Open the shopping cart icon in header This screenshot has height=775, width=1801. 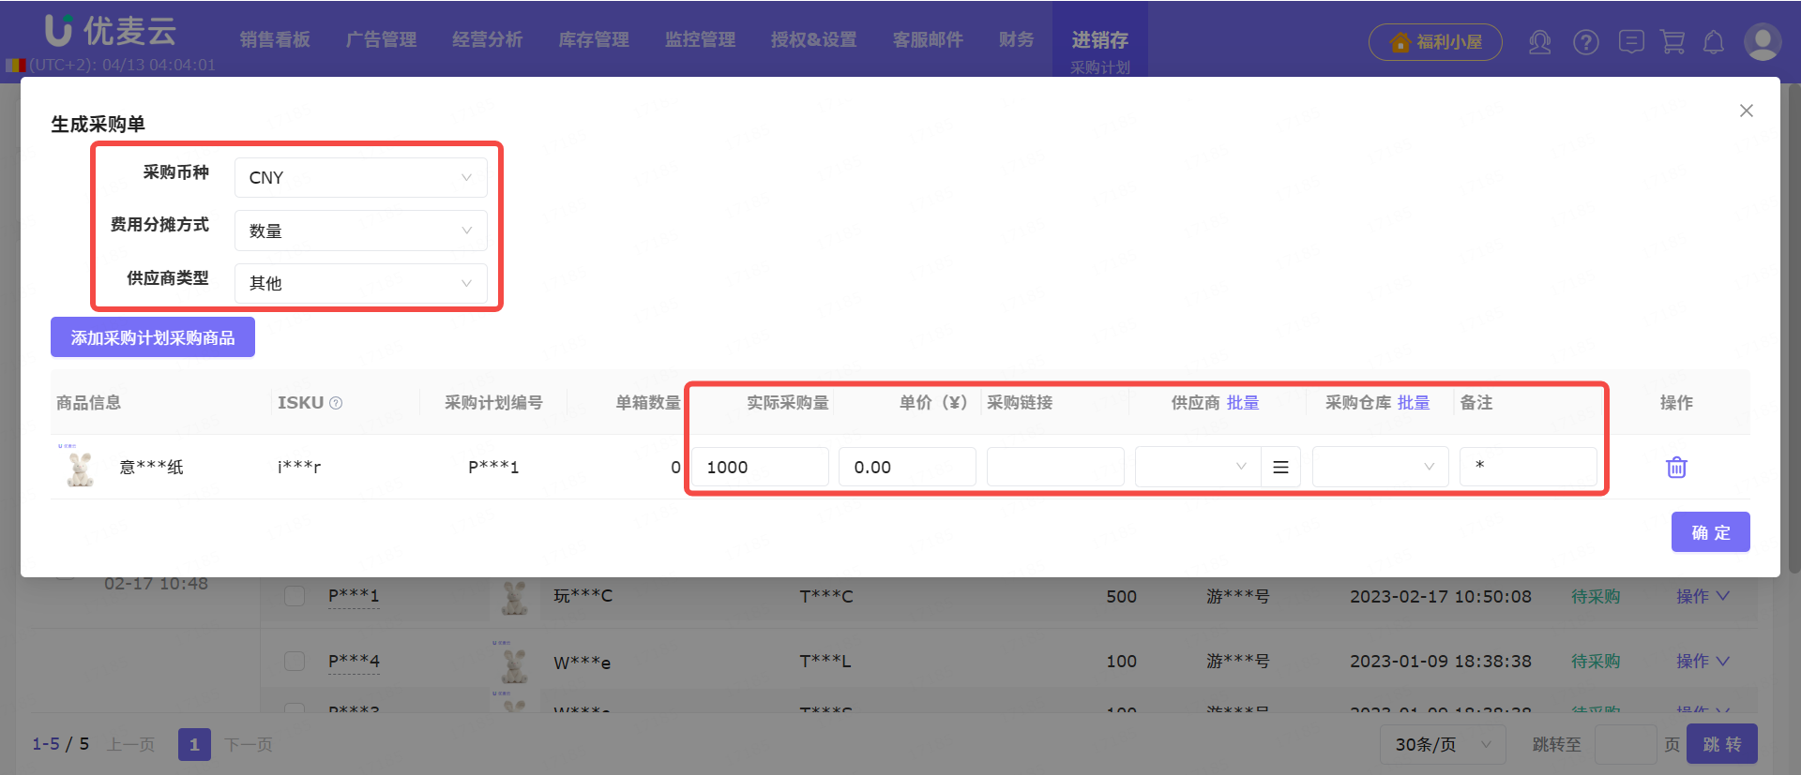[x=1672, y=42]
